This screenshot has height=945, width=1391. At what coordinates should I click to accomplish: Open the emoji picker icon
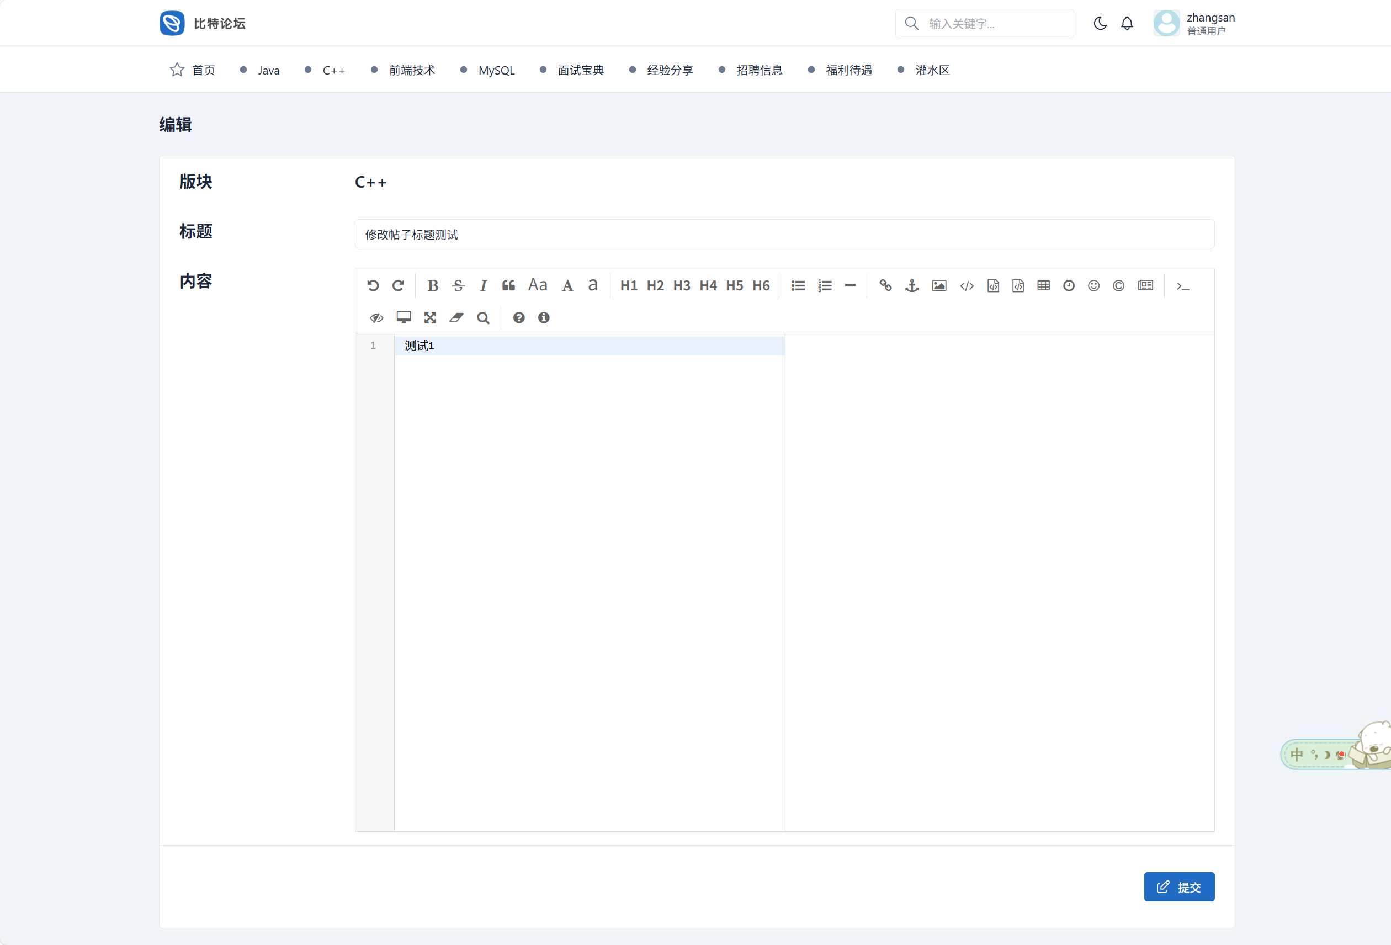point(1093,285)
